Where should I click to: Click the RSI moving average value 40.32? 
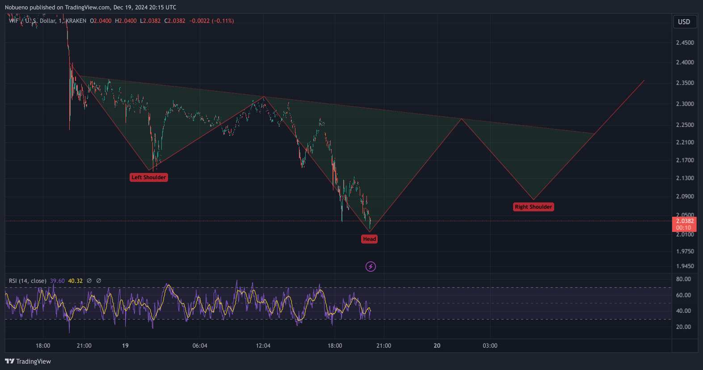click(75, 281)
